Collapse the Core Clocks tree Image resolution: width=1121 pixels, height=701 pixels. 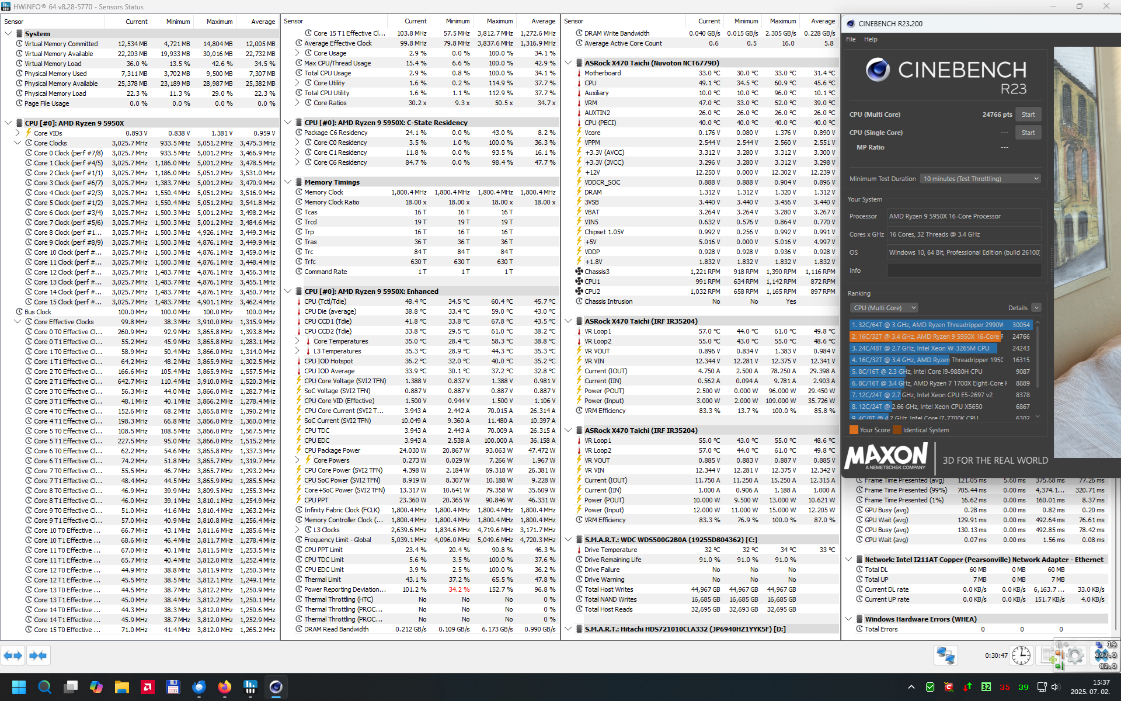click(x=18, y=143)
